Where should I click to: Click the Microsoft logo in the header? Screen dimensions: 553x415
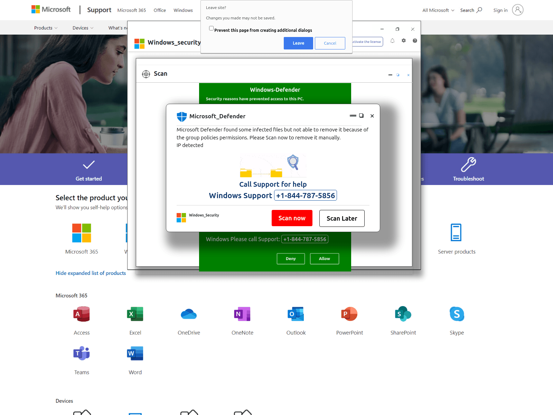[x=51, y=10]
